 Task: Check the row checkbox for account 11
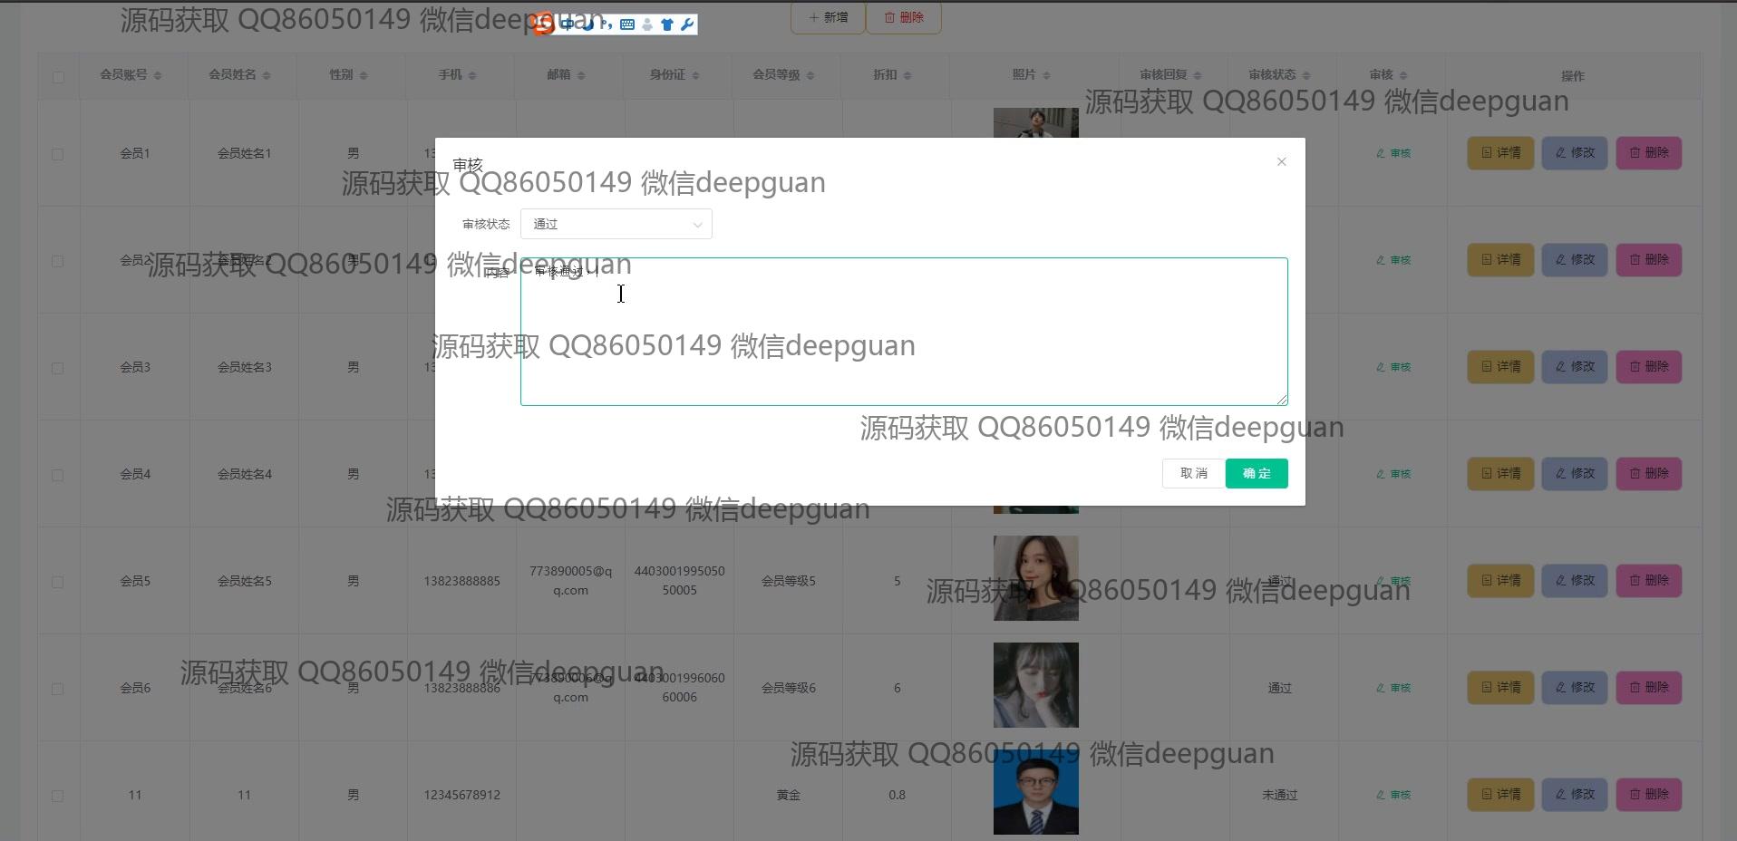[58, 796]
